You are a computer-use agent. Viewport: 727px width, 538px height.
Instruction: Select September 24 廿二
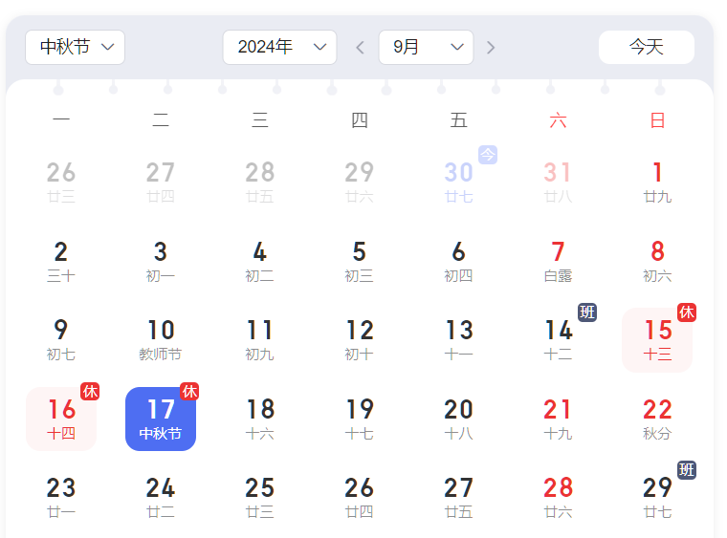point(161,497)
